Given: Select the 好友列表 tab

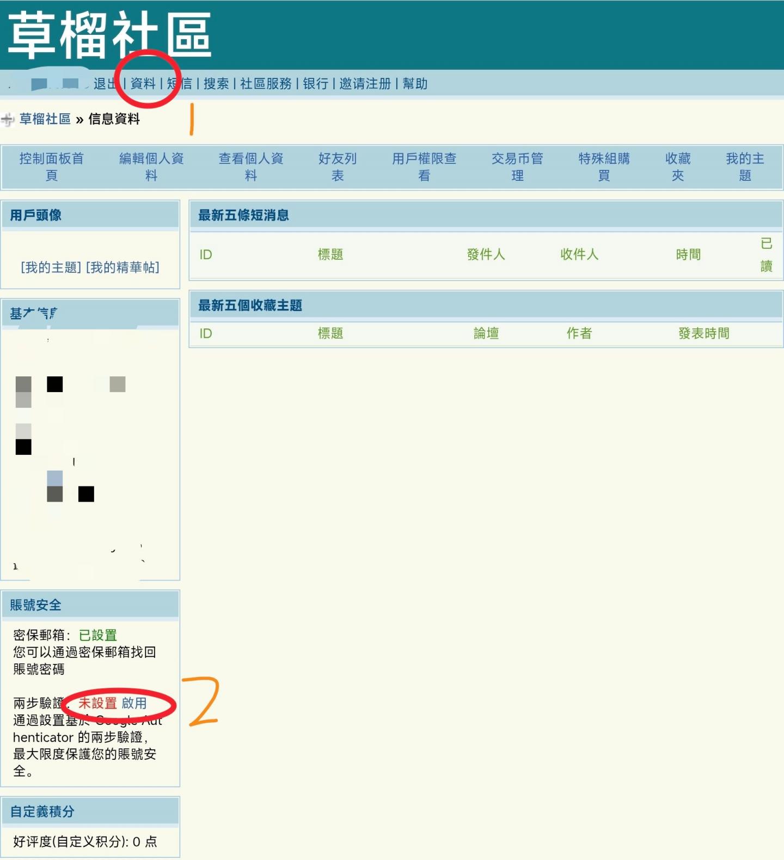Looking at the screenshot, I should pos(338,167).
